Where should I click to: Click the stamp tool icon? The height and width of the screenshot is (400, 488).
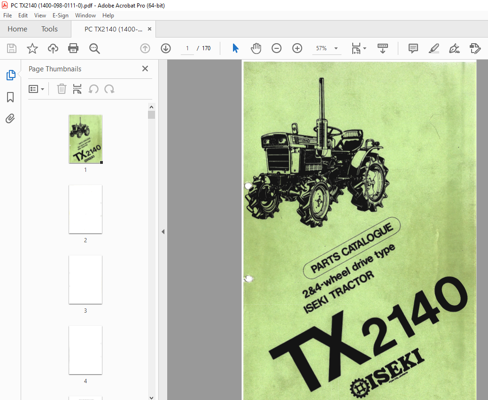click(x=475, y=48)
